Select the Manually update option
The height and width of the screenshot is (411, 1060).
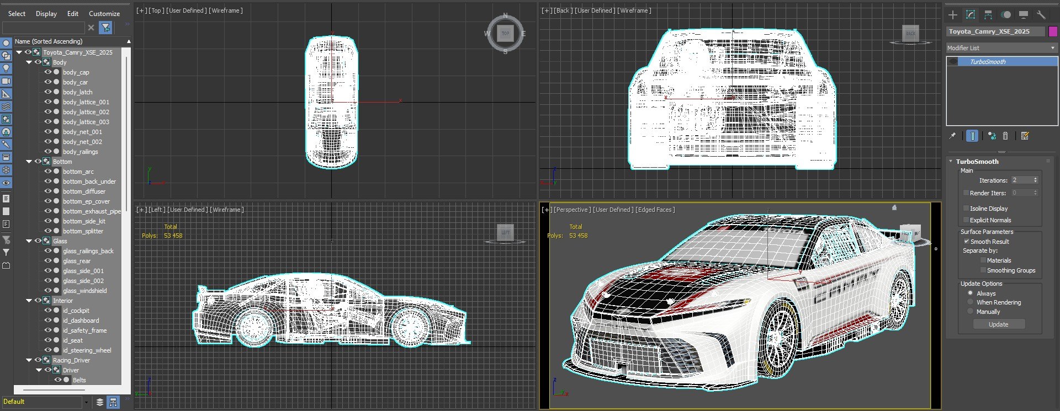[970, 312]
